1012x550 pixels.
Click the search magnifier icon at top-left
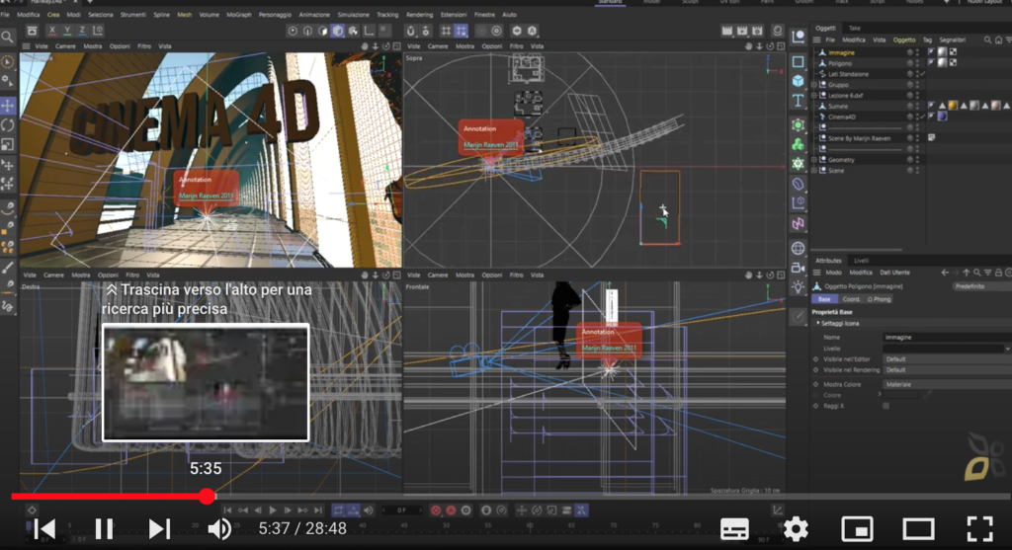(7, 38)
